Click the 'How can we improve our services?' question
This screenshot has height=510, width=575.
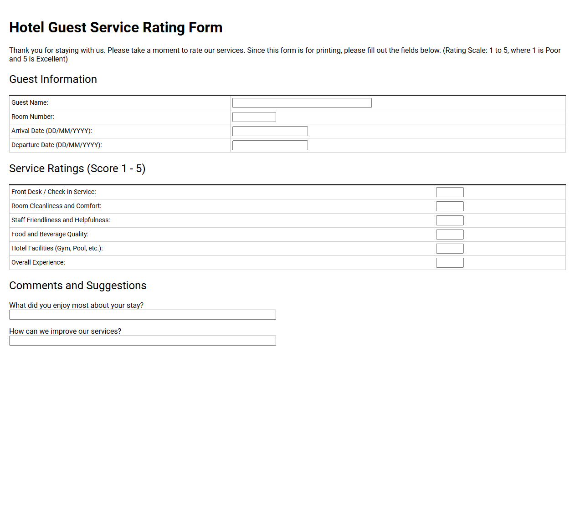click(65, 331)
